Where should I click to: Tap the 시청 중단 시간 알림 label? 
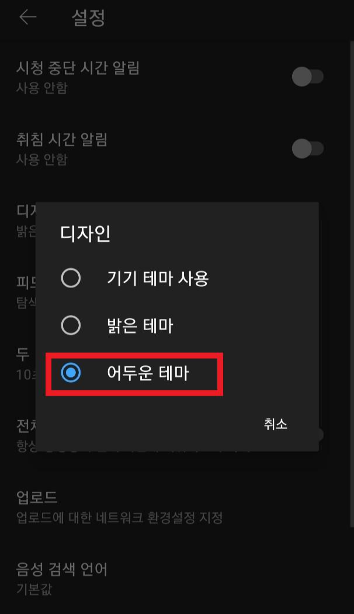[x=78, y=68]
